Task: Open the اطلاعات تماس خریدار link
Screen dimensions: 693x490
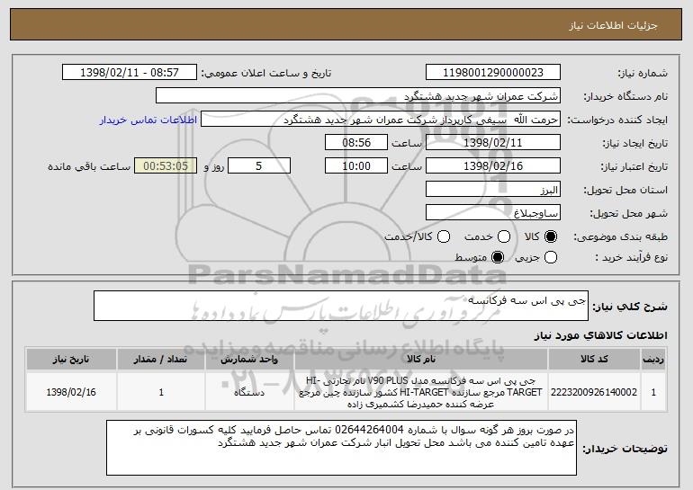Action: pos(148,120)
